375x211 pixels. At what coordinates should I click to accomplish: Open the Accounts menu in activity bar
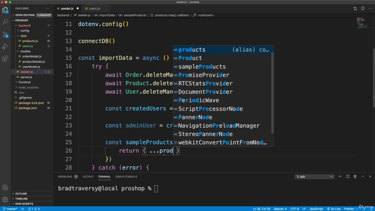click(5, 188)
